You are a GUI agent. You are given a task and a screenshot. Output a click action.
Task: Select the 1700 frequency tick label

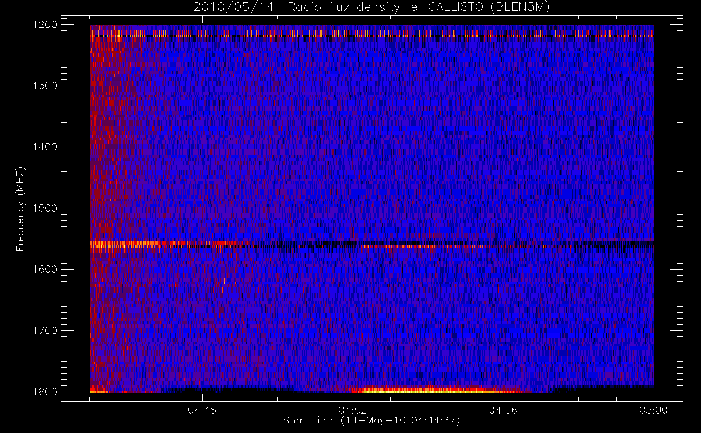[45, 331]
